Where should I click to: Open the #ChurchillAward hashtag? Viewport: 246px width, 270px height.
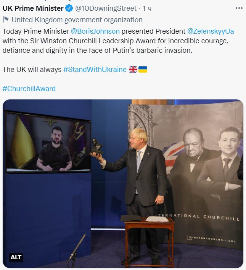29,89
